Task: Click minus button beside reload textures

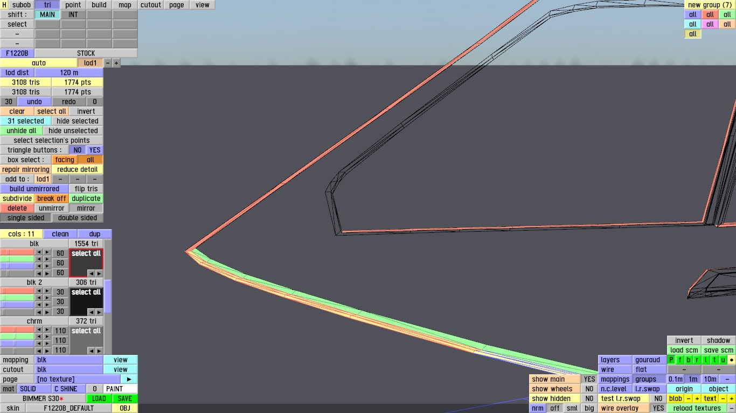Action: 731,408
